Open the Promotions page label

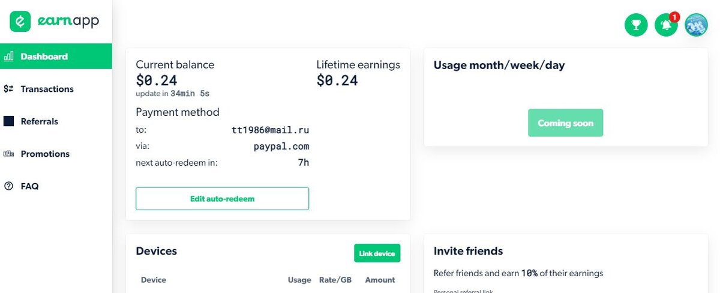(x=45, y=154)
